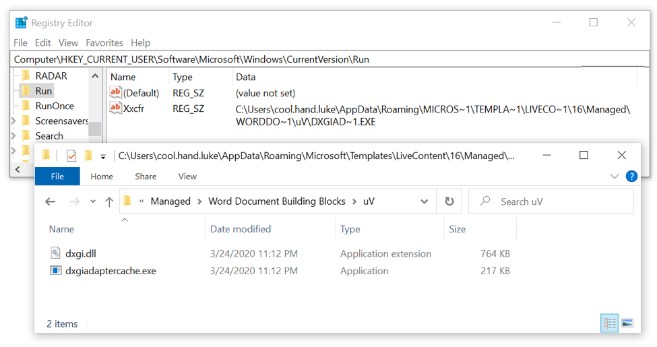Expand the Explorer ribbon with the chevron

click(x=614, y=177)
